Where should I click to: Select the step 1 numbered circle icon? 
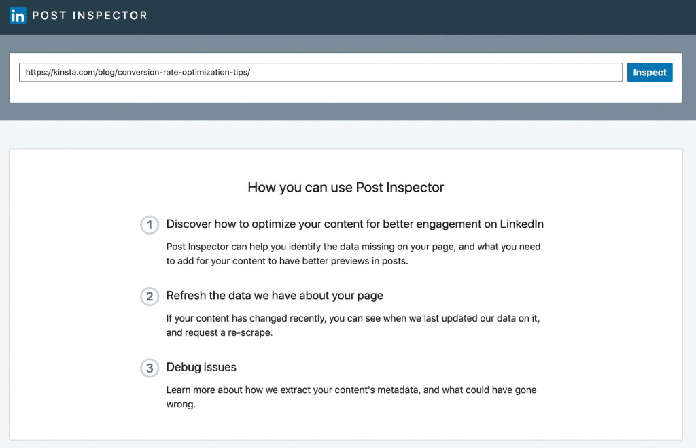pos(150,224)
